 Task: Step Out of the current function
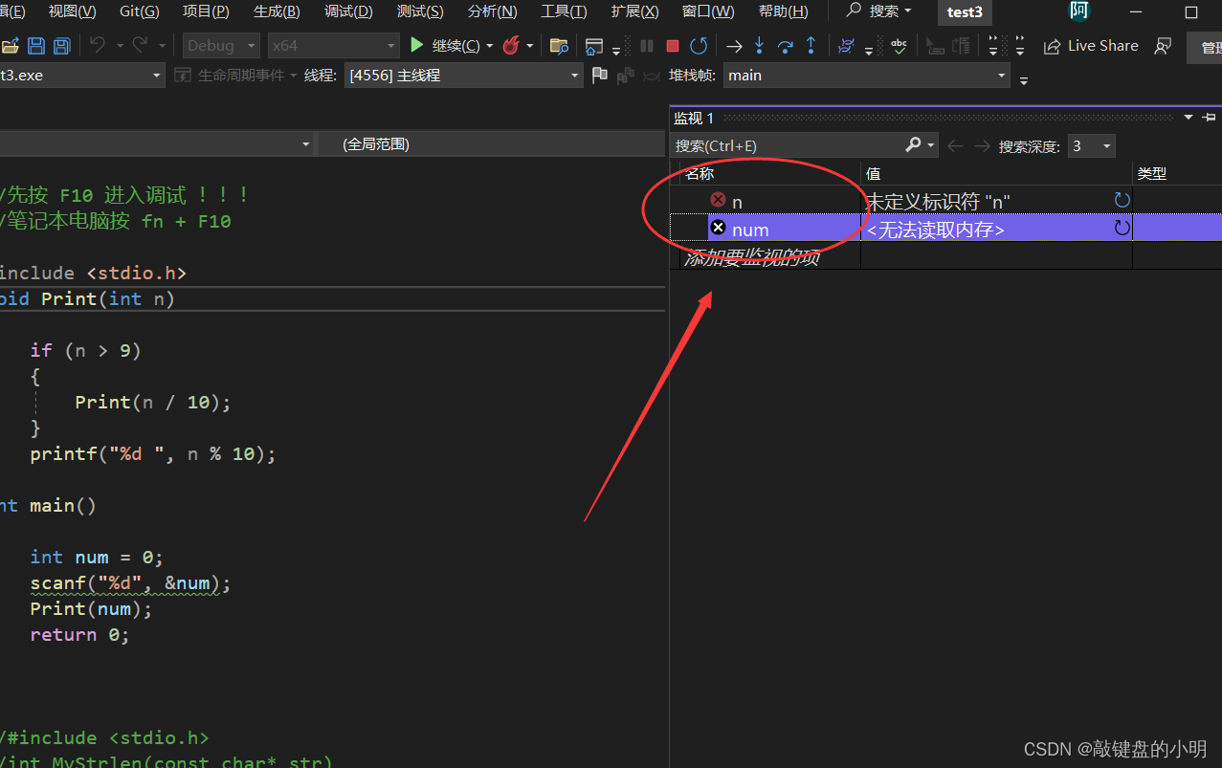[811, 46]
